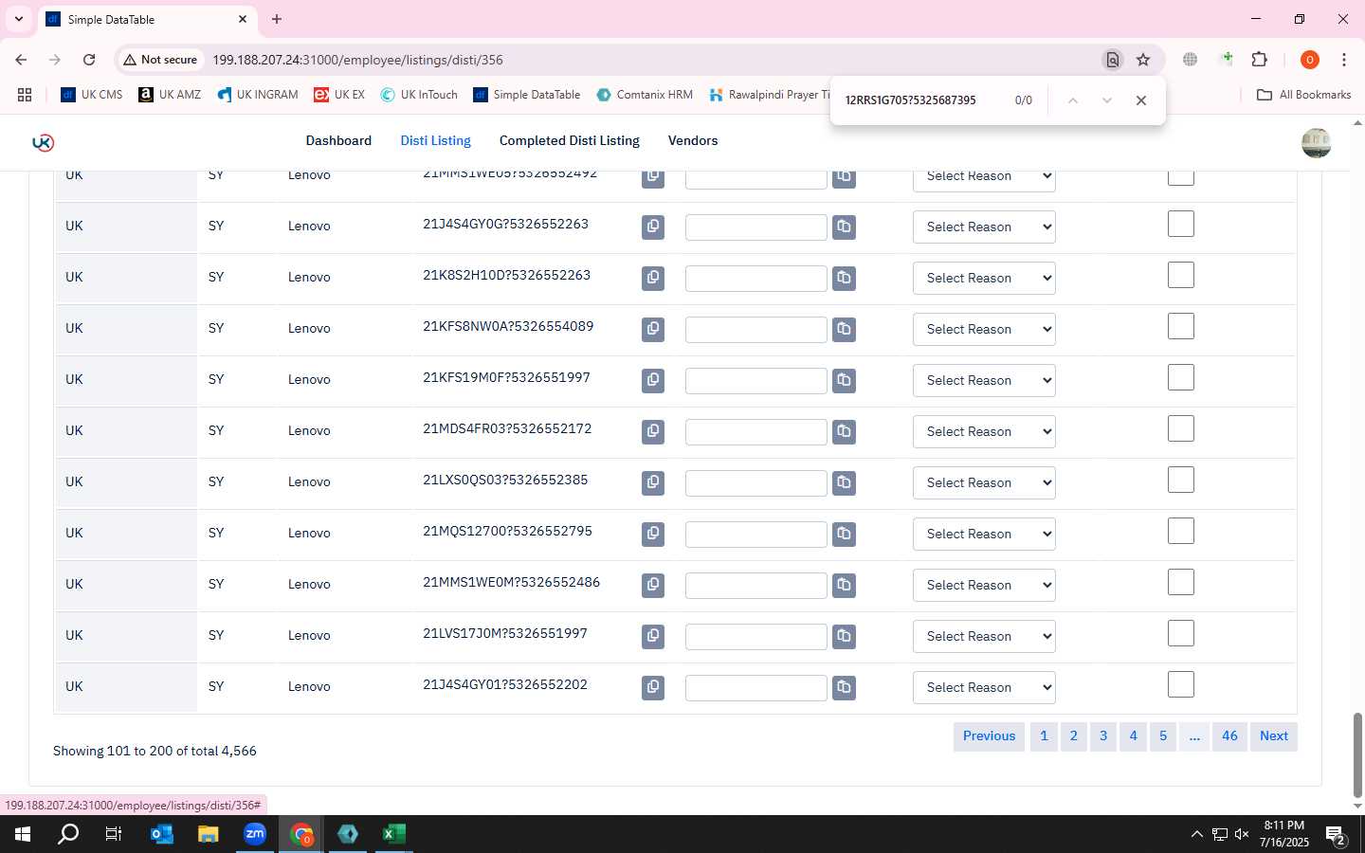Open Select Reason dropdown for 21KFS19M0F row
Image resolution: width=1365 pixels, height=853 pixels.
click(x=984, y=381)
